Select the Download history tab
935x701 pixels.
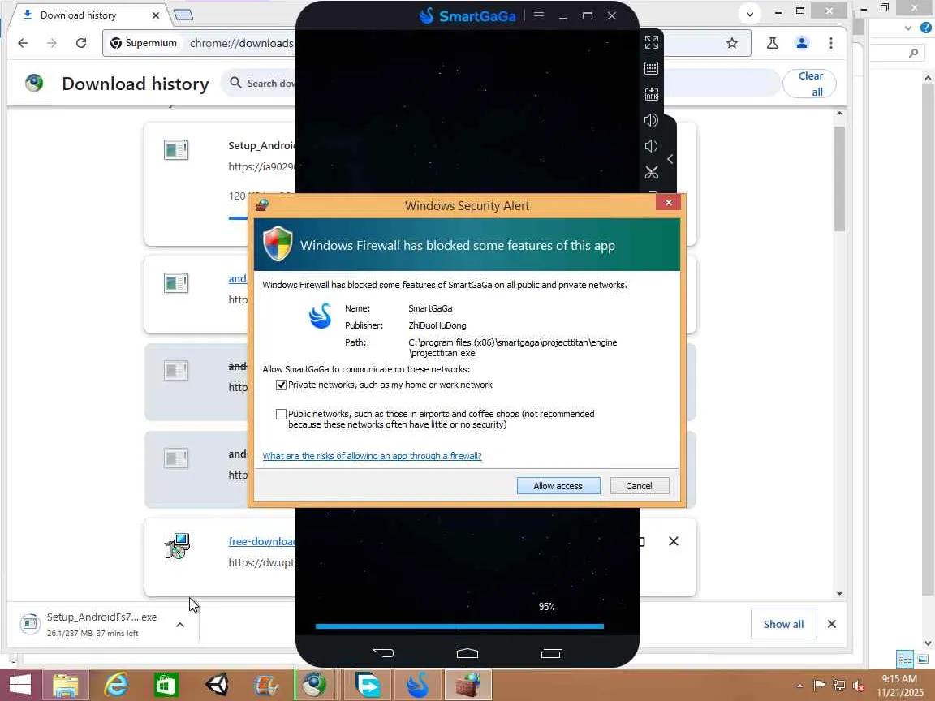78,15
